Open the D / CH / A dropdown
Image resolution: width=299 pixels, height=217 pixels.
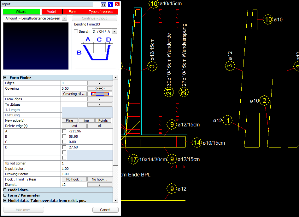pyautogui.click(x=114, y=31)
